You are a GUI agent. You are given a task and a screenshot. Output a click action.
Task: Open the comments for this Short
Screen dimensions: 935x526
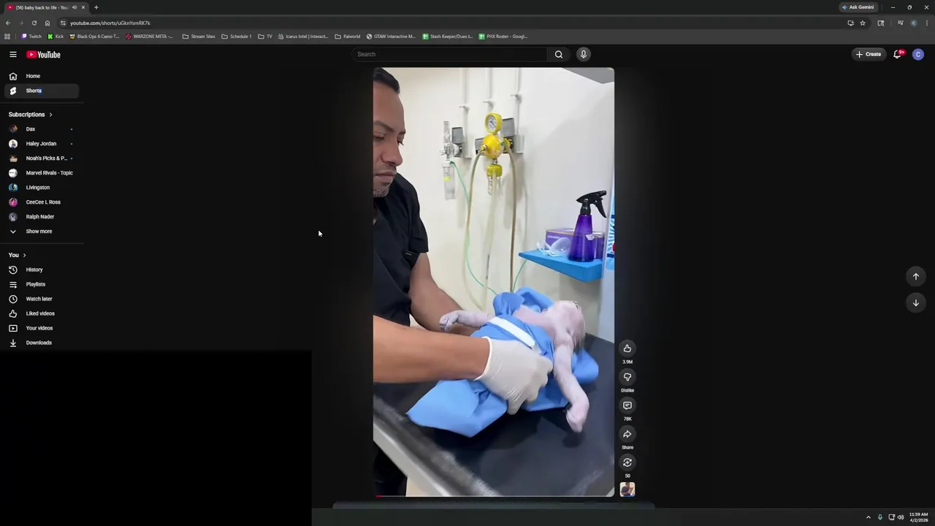627,405
